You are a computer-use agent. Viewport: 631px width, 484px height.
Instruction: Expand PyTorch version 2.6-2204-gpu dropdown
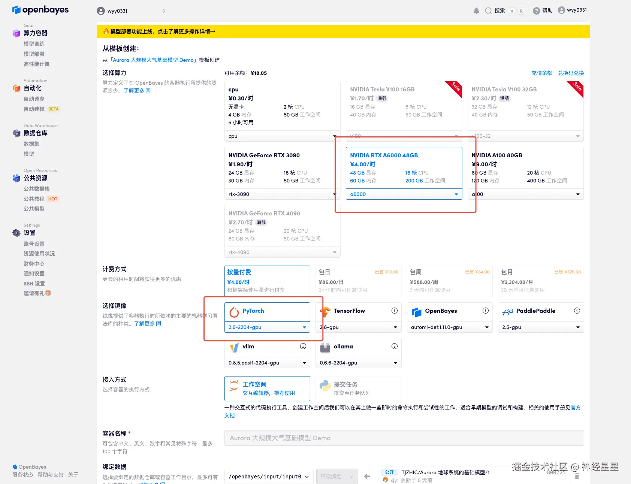click(267, 327)
